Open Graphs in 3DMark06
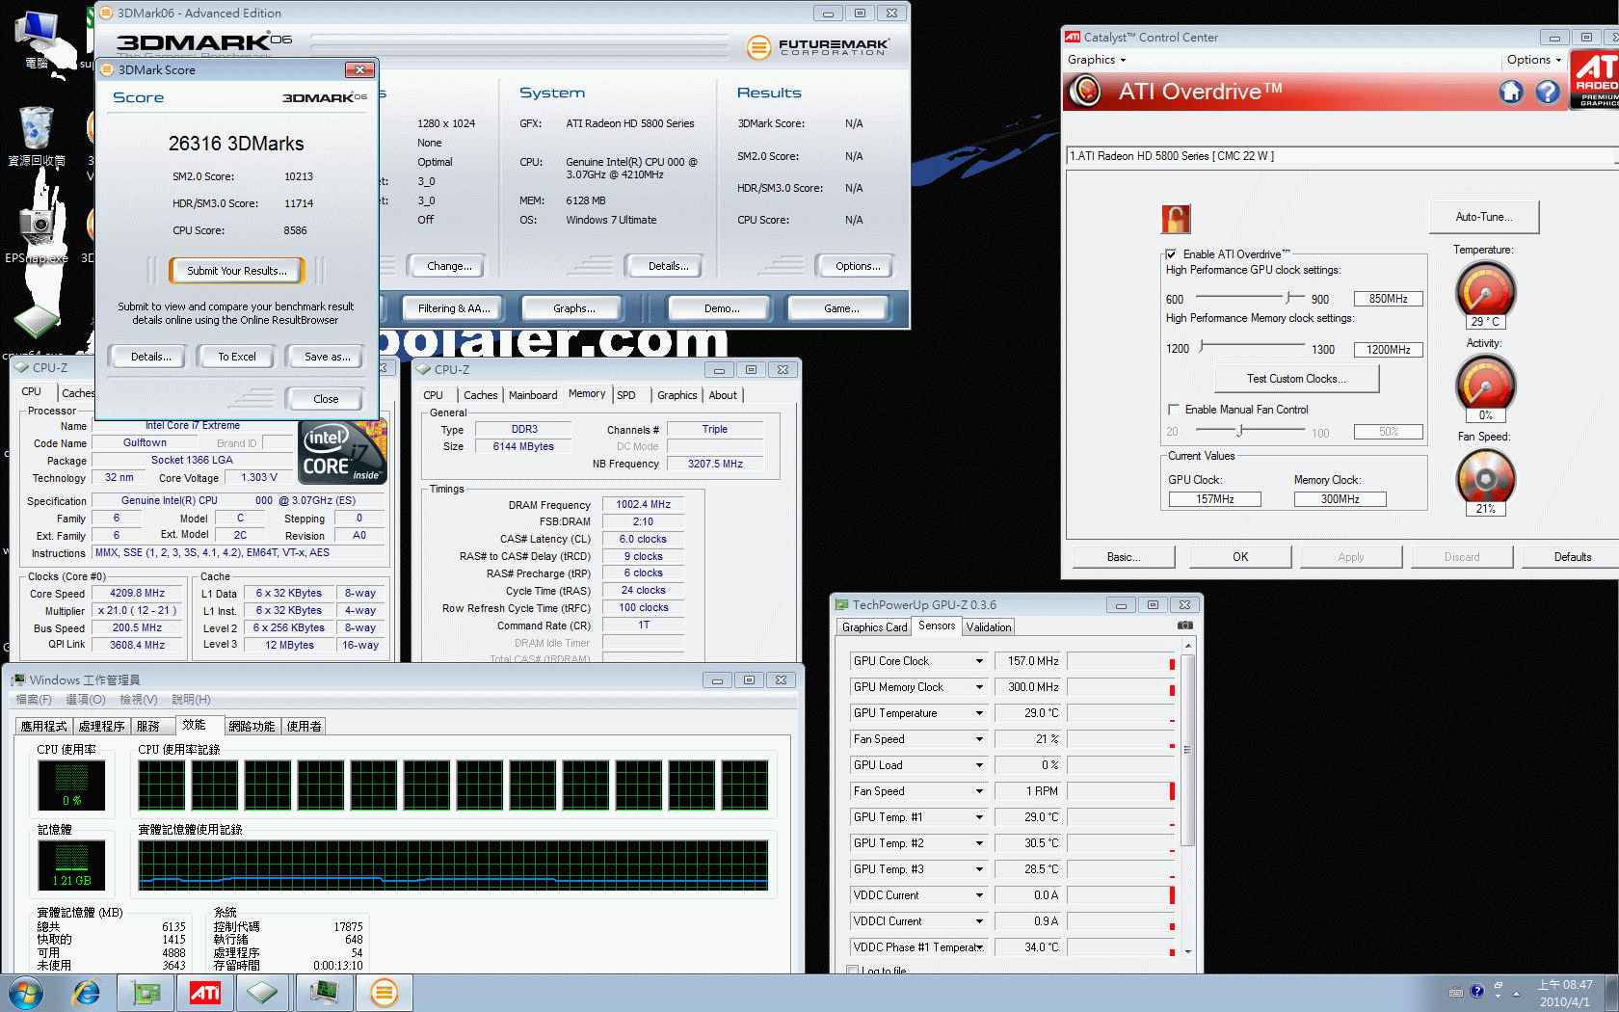Screen dimensions: 1619x1012 [574, 308]
